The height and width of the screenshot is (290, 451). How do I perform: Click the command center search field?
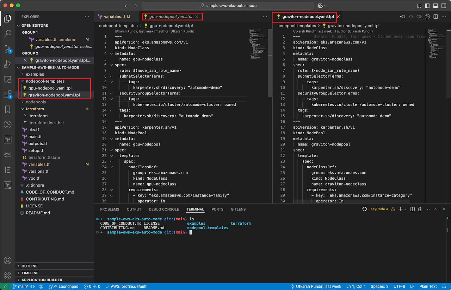tap(228, 6)
